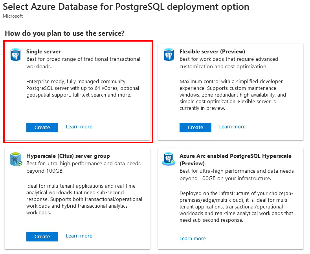Image resolution: width=310 pixels, height=254 pixels.
Task: Create a Single server deployment
Action: click(x=42, y=127)
